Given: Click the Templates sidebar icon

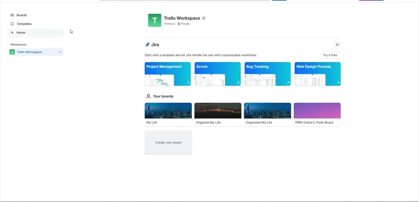Looking at the screenshot, I should pos(12,24).
